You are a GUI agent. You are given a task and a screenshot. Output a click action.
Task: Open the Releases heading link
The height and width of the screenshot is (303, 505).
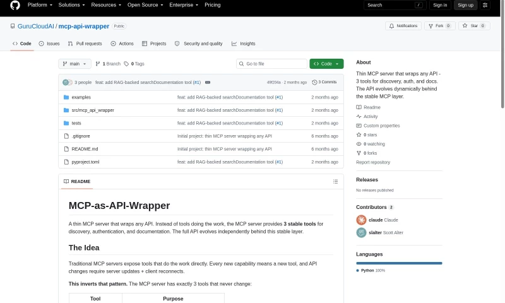367,180
